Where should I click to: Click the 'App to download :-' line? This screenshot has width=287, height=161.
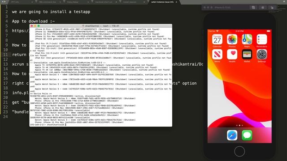pos(33,21)
